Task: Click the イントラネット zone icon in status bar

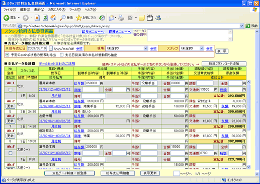Action: (x=224, y=180)
